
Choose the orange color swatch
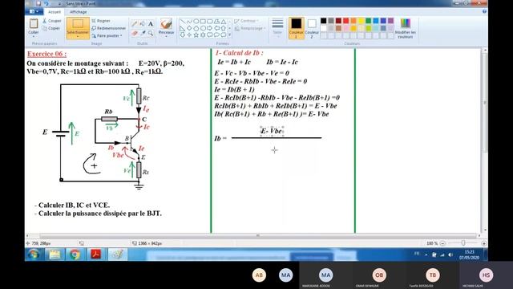[353, 21]
